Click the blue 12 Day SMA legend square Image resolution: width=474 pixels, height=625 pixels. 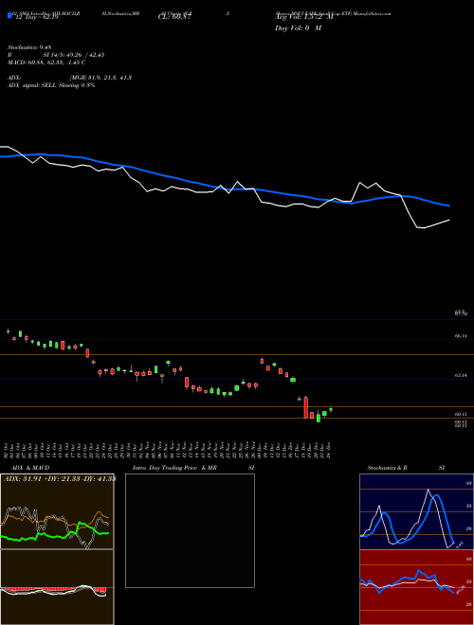pos(9,15)
